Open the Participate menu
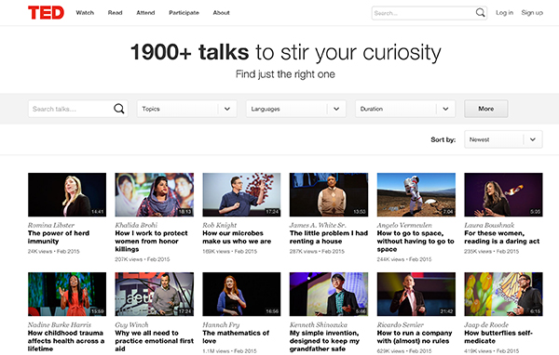Viewport: 559px width, 355px height. click(184, 13)
